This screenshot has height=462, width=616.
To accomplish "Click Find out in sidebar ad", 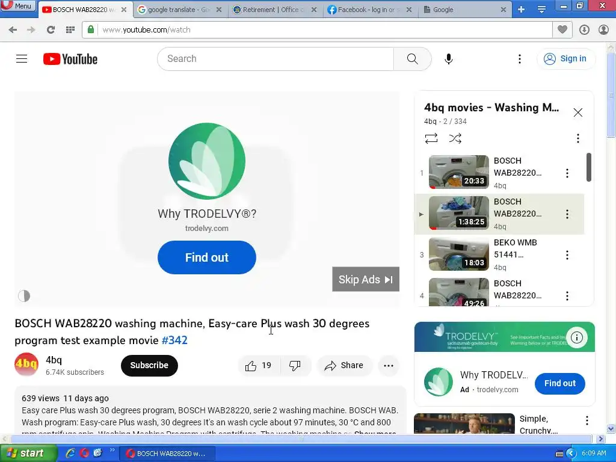I will coord(560,383).
